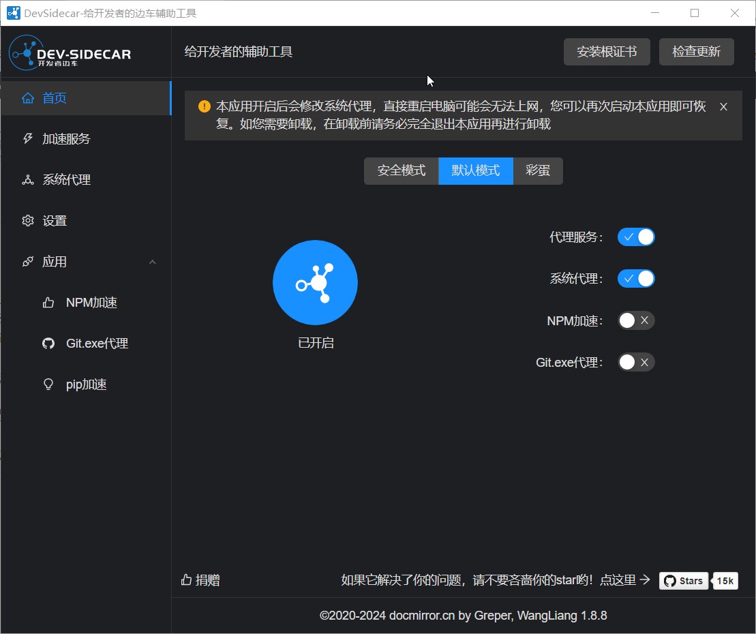Enable the NPM加速 switch

coord(636,320)
